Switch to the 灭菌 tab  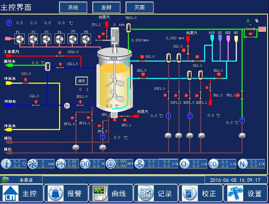pos(140,7)
